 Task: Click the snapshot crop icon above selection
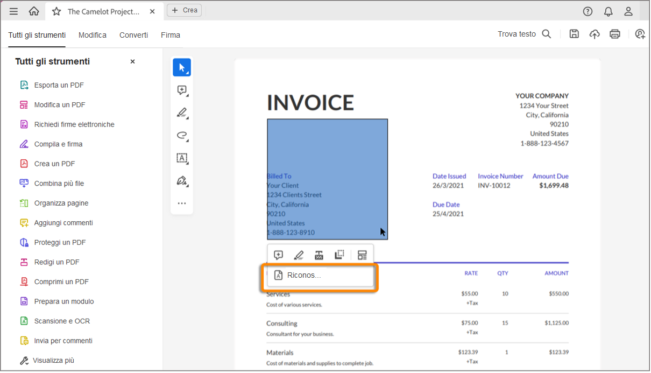tap(339, 255)
